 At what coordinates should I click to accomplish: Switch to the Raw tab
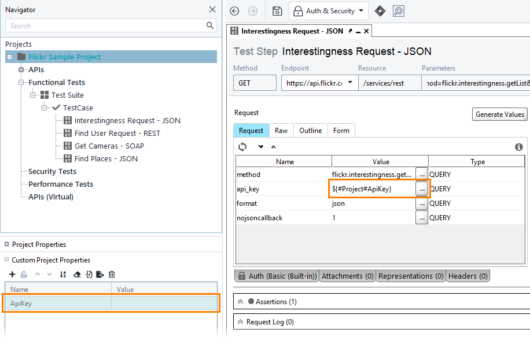pos(281,131)
